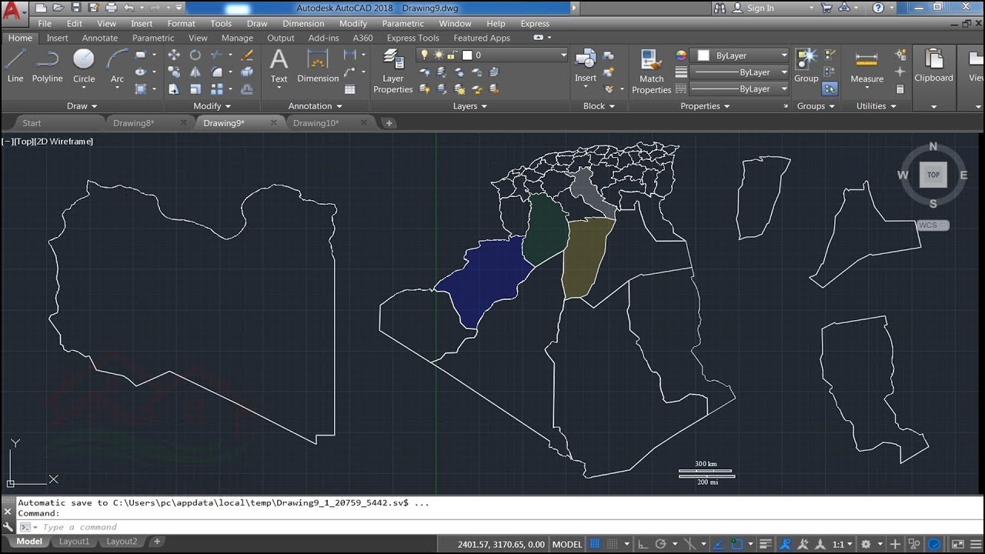Open the WCS coordinate system dropdown
This screenshot has height=554, width=985.
click(x=933, y=225)
